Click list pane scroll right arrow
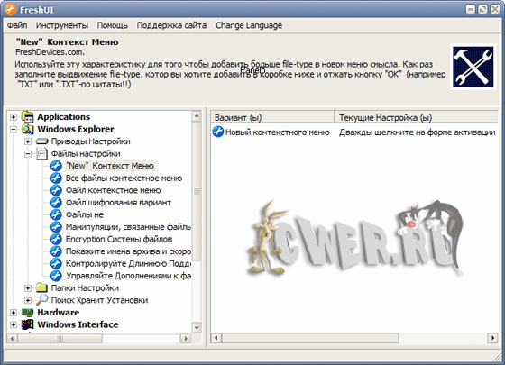This screenshot has height=365, width=505. (x=492, y=338)
